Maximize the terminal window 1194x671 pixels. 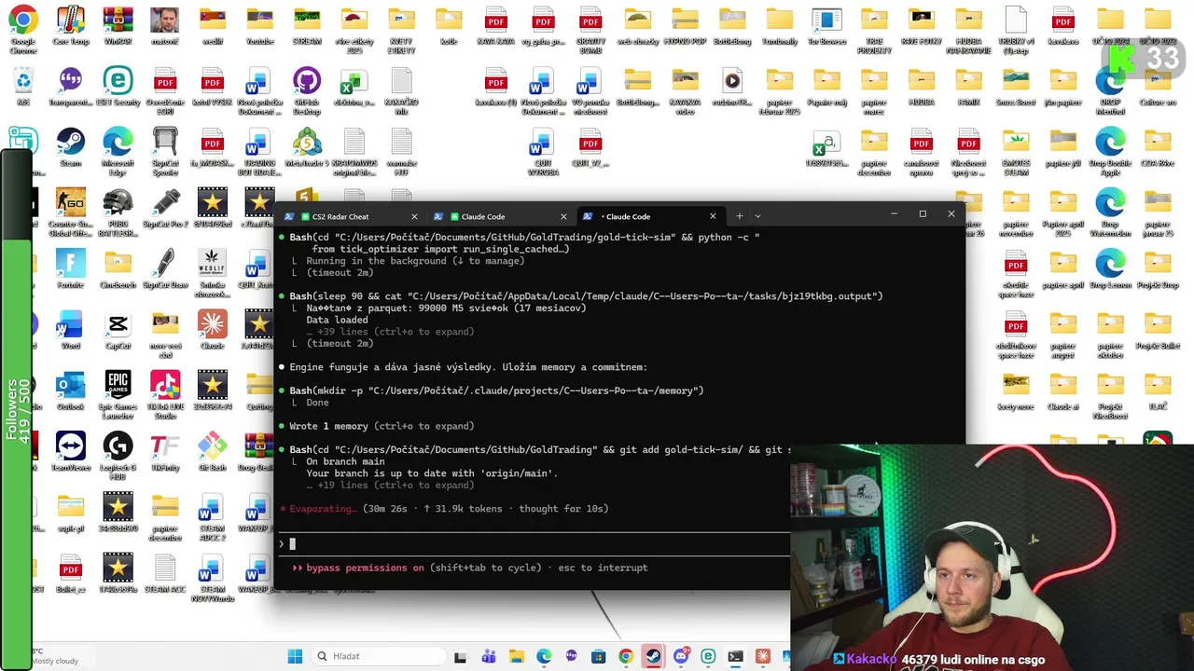tap(923, 214)
